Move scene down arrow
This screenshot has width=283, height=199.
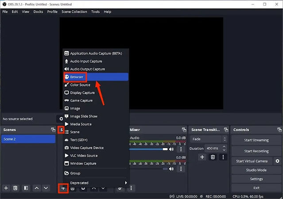[x=46, y=188]
